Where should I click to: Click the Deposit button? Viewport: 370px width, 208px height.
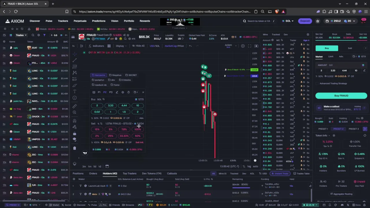point(305,21)
